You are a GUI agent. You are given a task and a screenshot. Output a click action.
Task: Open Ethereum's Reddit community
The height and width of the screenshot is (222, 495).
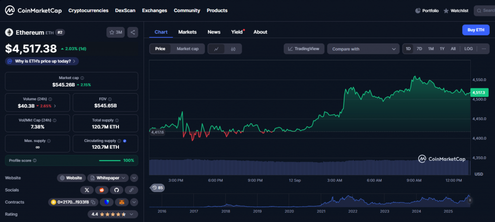click(x=102, y=190)
